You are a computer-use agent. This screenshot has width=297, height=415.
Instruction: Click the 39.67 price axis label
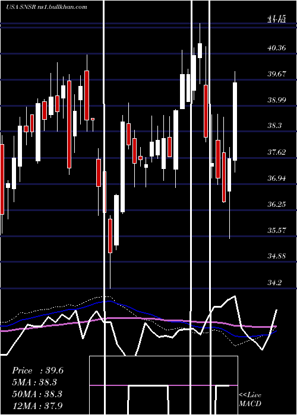click(x=277, y=74)
